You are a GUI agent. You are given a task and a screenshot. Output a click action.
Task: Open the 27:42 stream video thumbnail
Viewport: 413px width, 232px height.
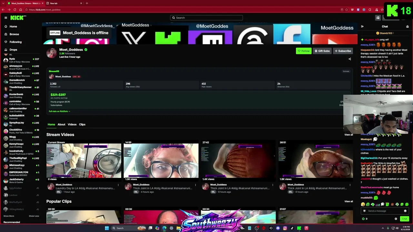click(x=238, y=160)
